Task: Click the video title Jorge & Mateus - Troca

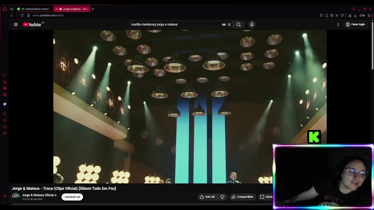Action: pos(64,188)
